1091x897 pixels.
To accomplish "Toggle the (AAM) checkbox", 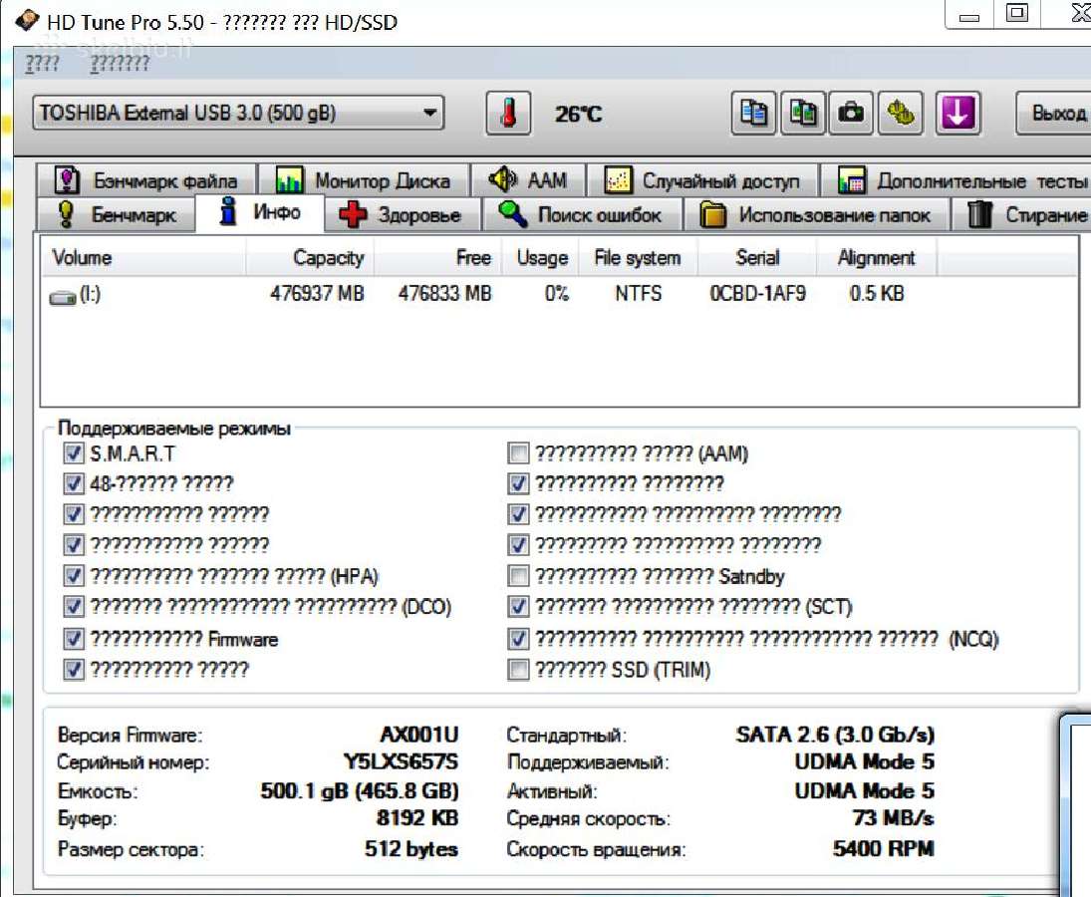I will click(x=518, y=453).
